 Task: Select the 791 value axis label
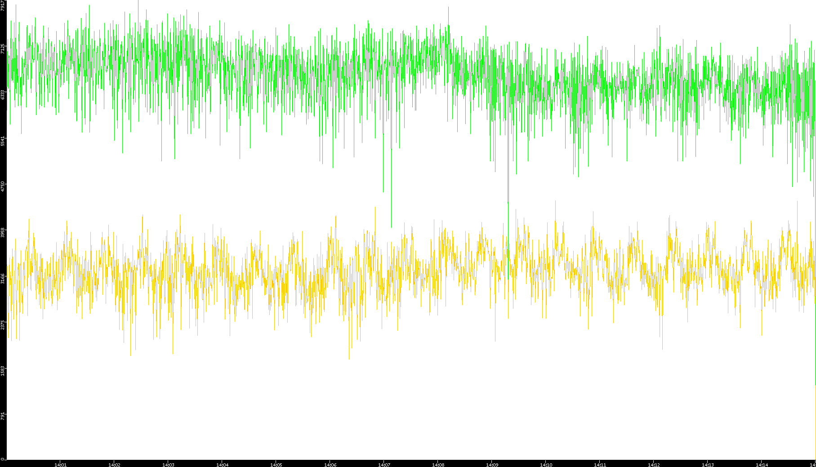pyautogui.click(x=3, y=416)
